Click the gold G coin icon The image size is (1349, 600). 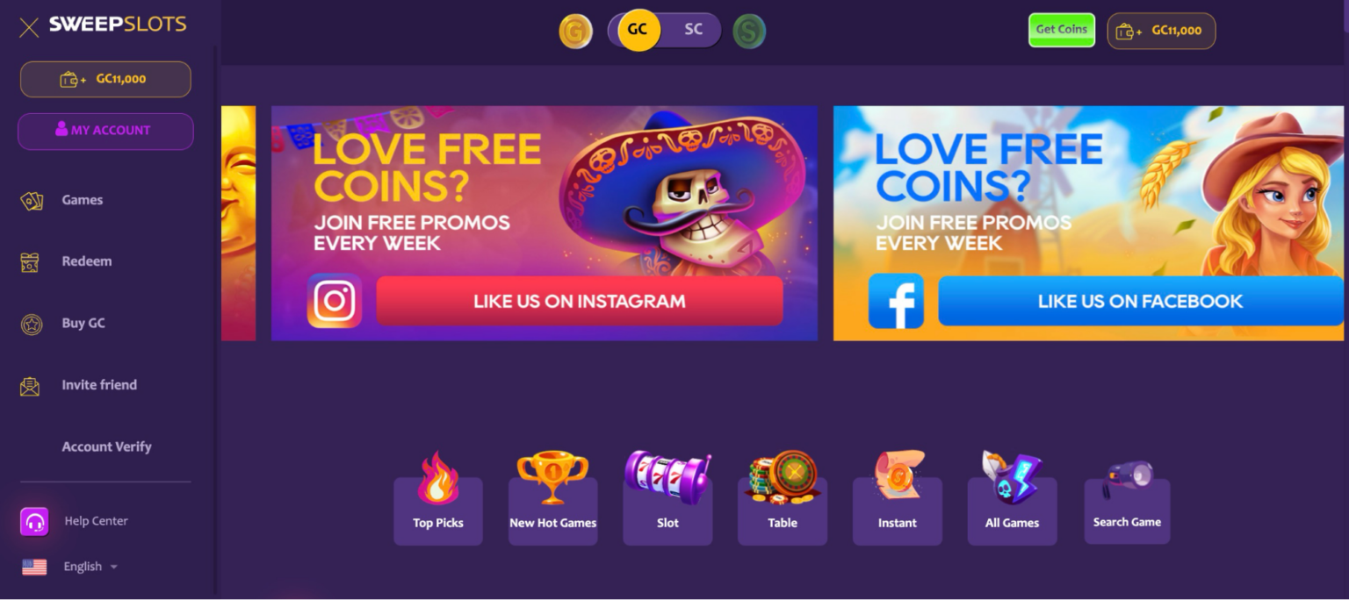click(x=575, y=32)
